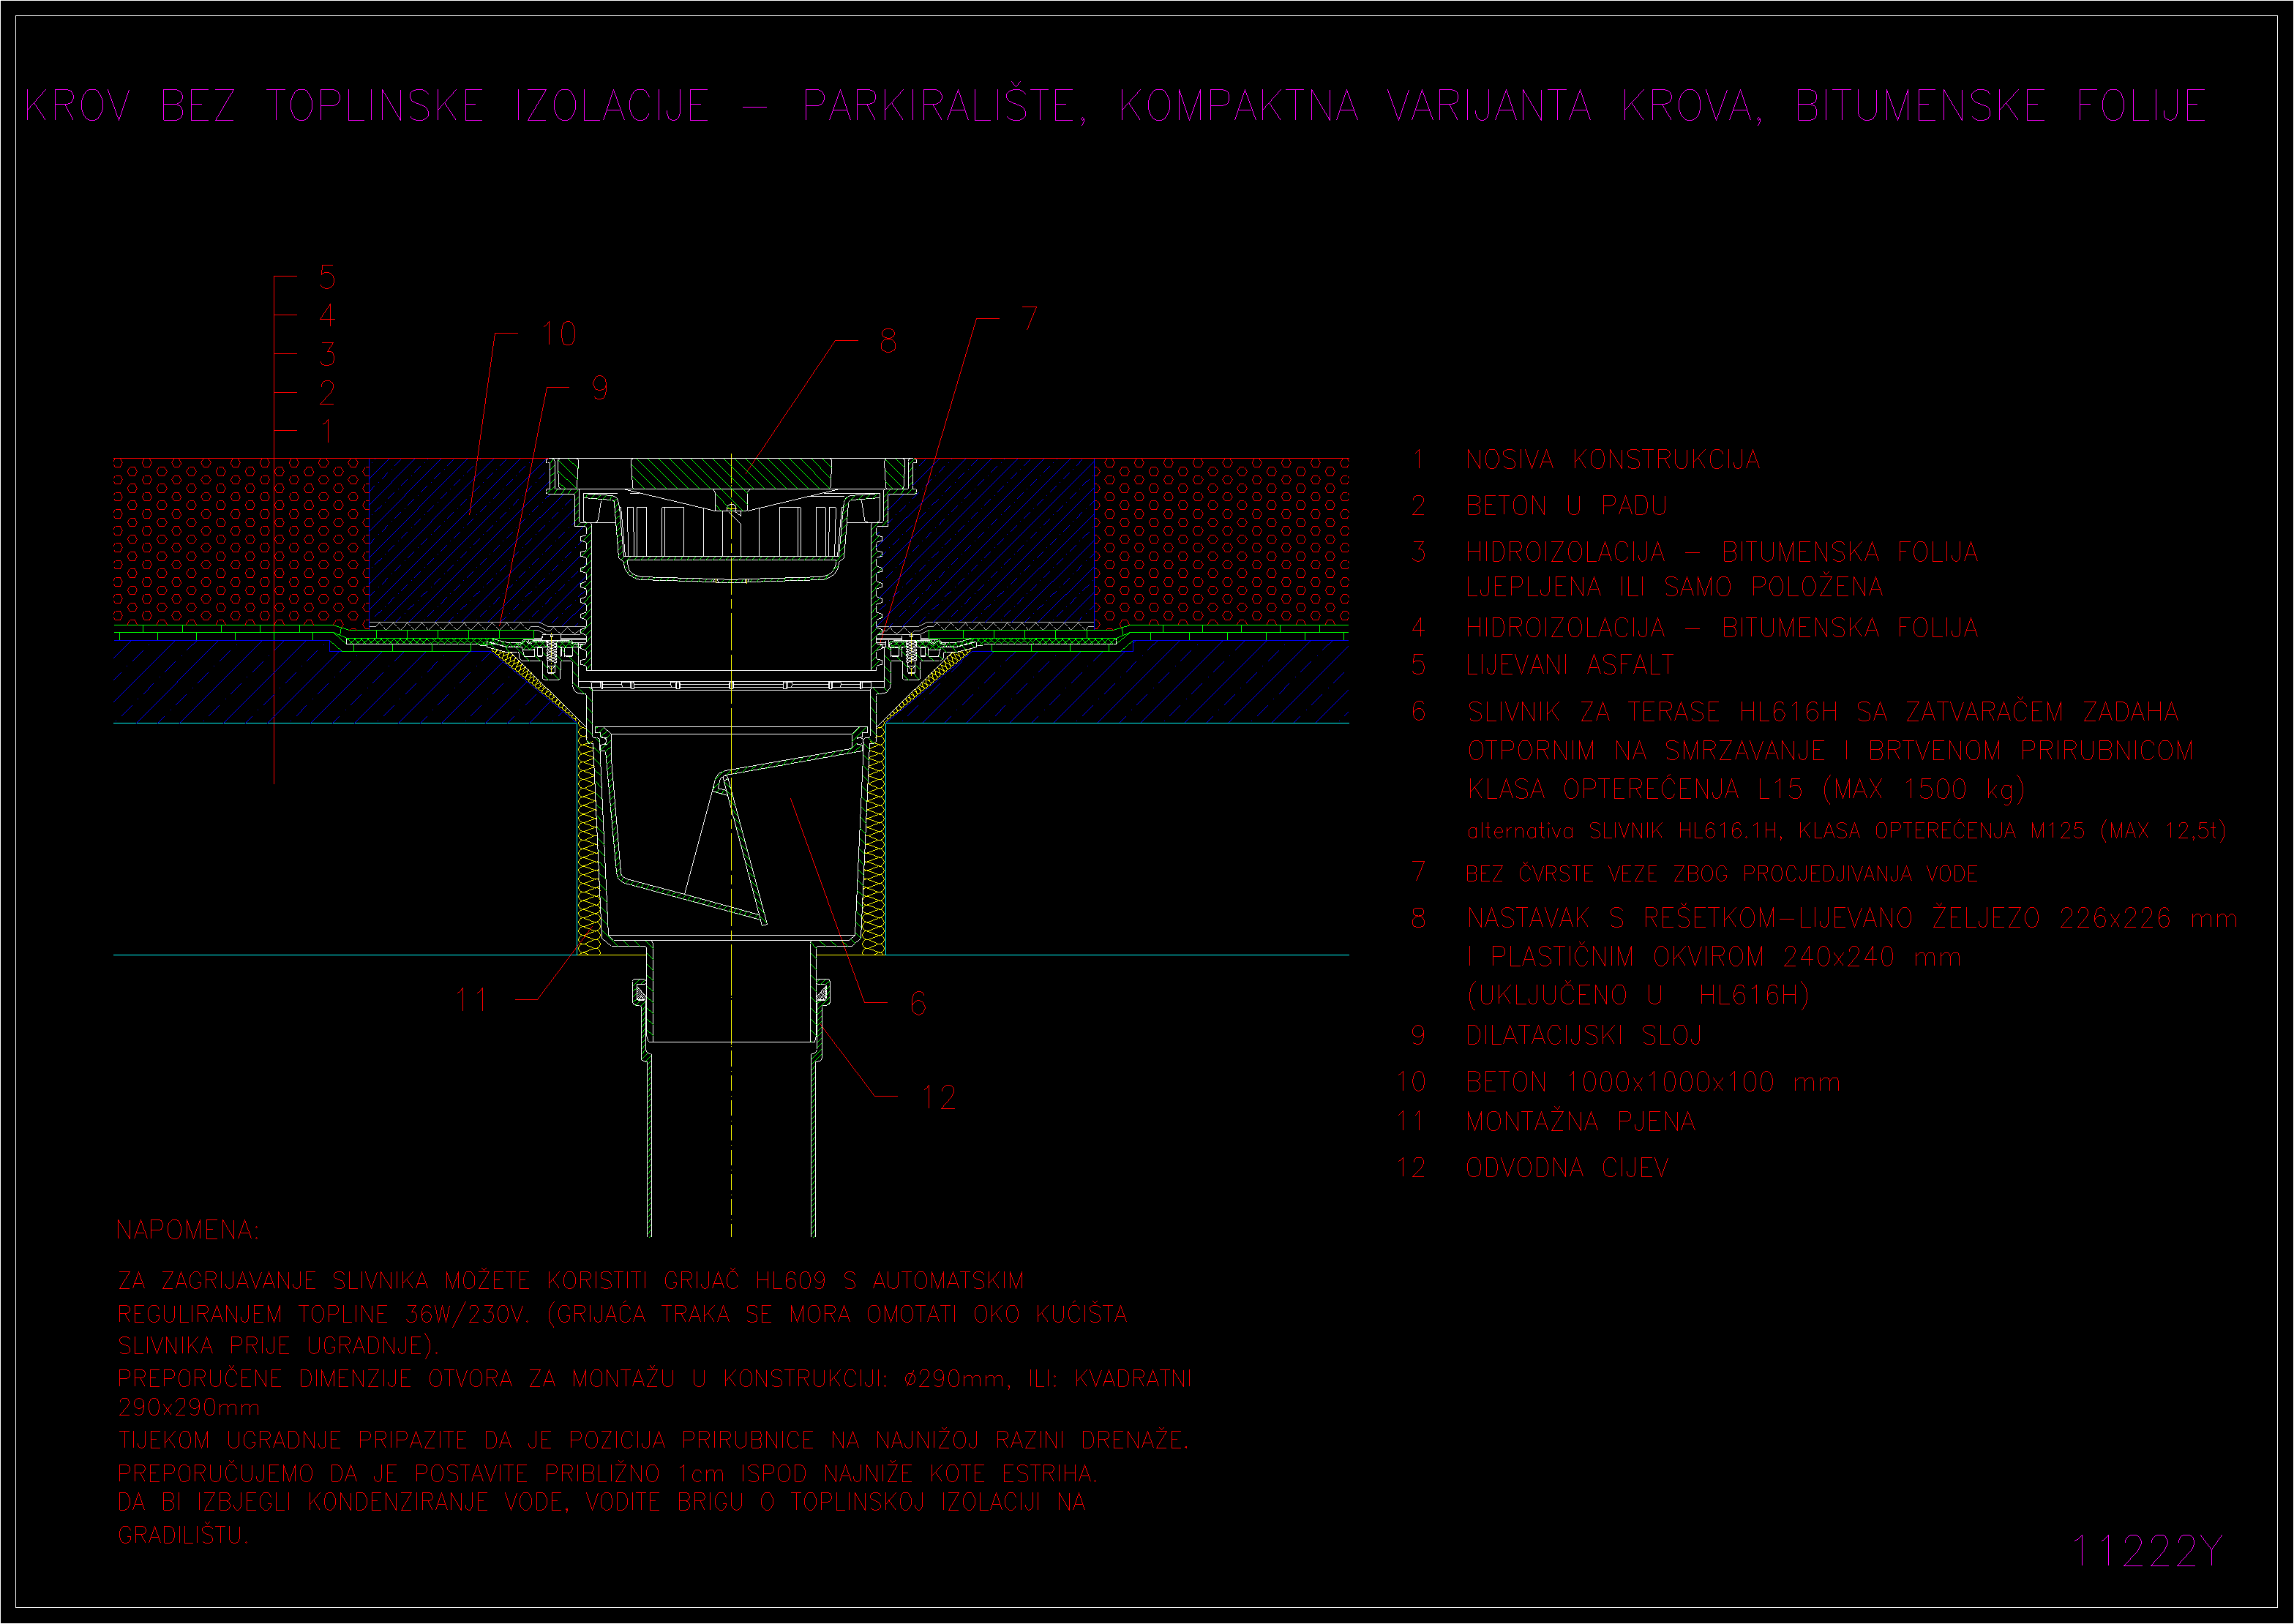Click callout number 10 on the drawing
The height and width of the screenshot is (1624, 2294).
pos(559,334)
